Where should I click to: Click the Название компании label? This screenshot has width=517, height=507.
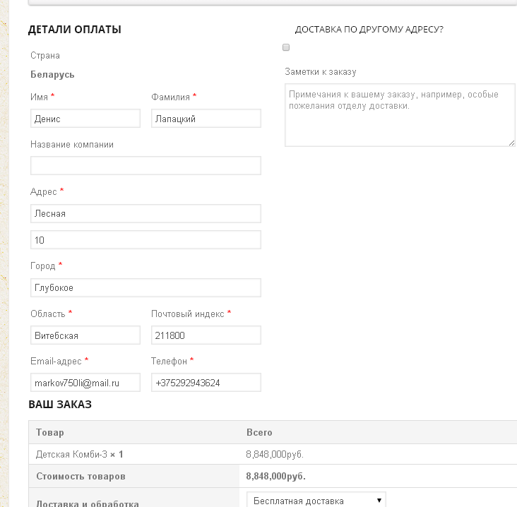point(72,144)
